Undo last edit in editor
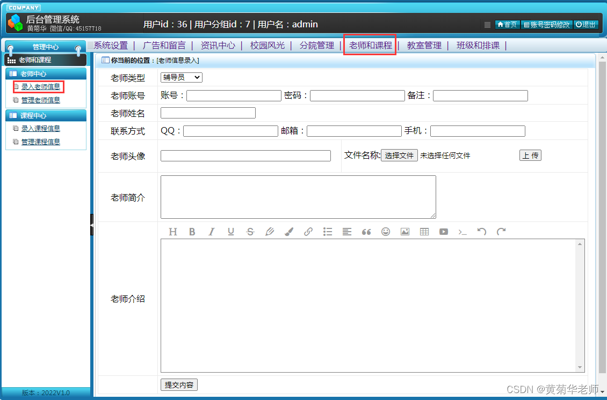 [482, 232]
